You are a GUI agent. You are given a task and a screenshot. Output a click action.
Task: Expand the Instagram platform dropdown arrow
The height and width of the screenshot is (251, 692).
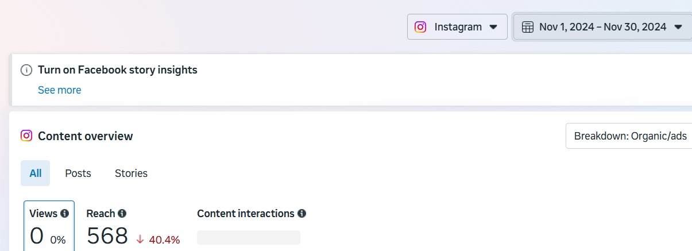(493, 27)
